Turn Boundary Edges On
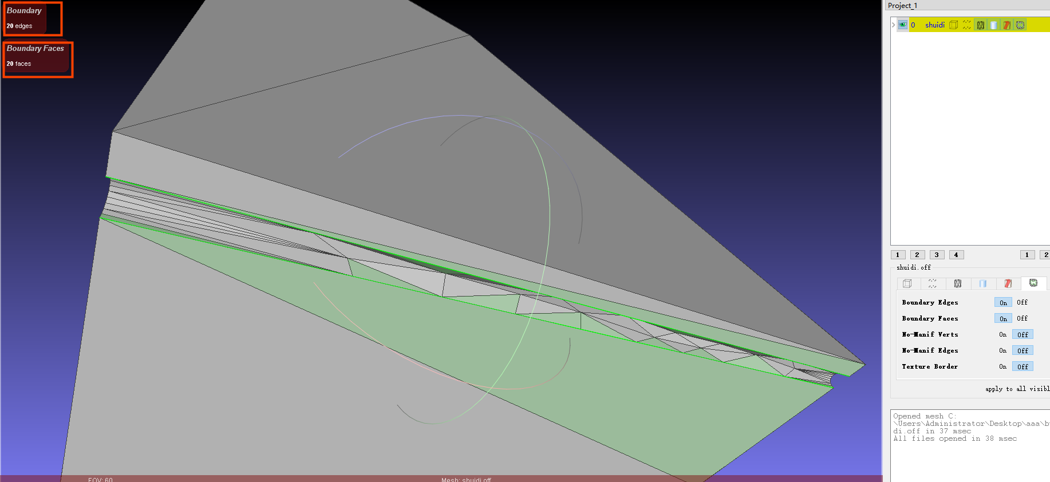The width and height of the screenshot is (1050, 482). [x=1003, y=302]
